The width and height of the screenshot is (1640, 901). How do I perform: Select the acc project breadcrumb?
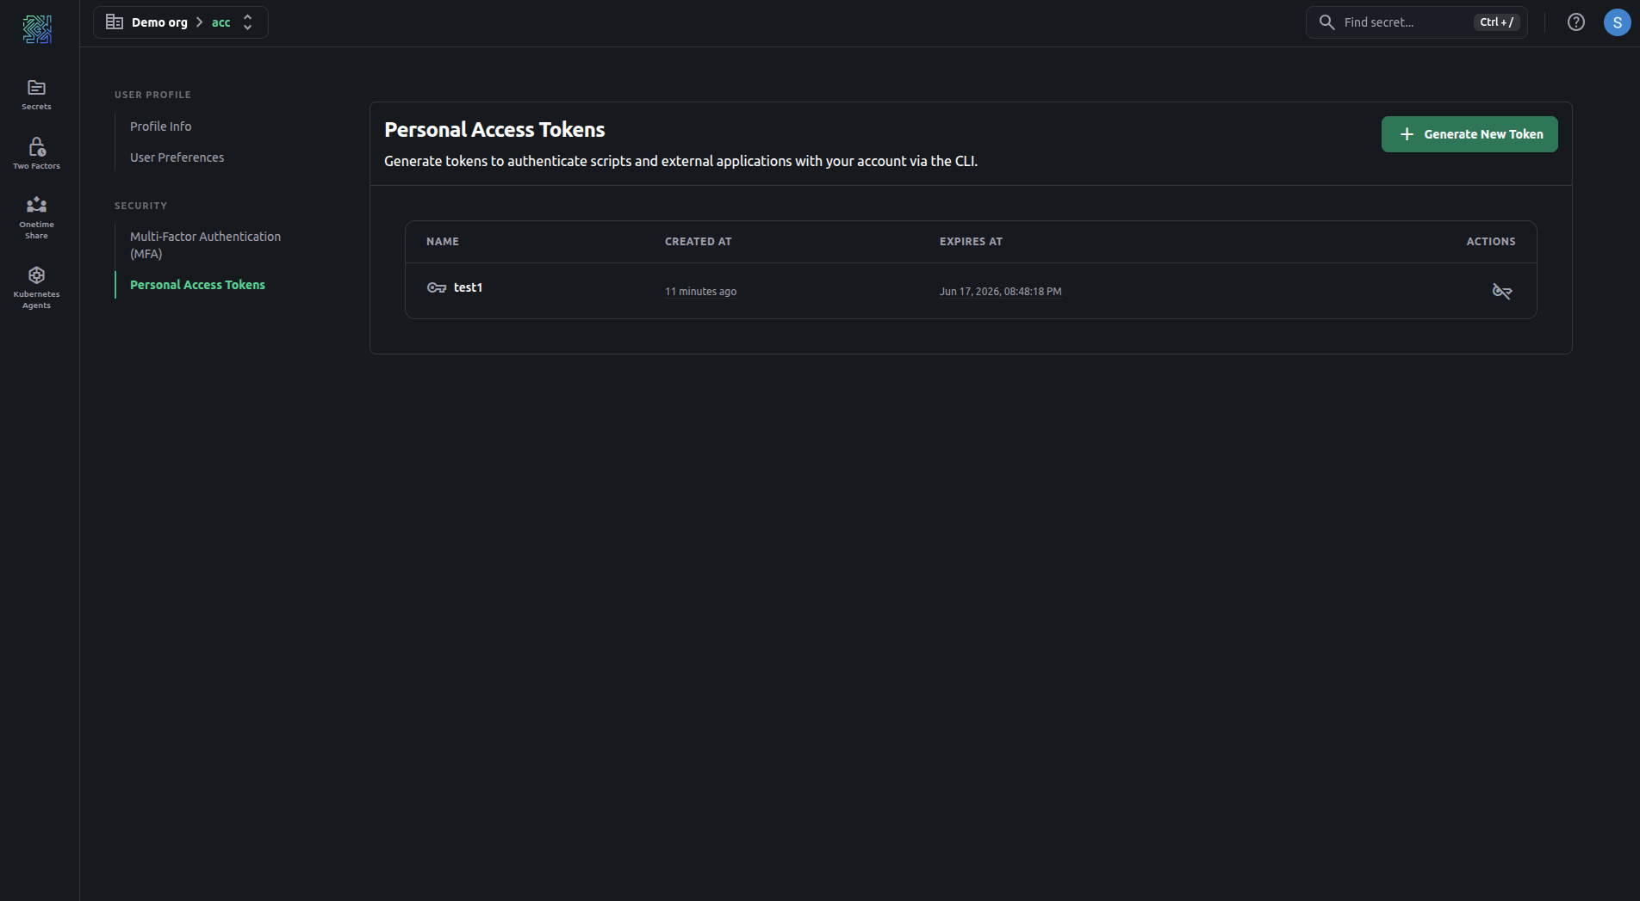pos(221,22)
